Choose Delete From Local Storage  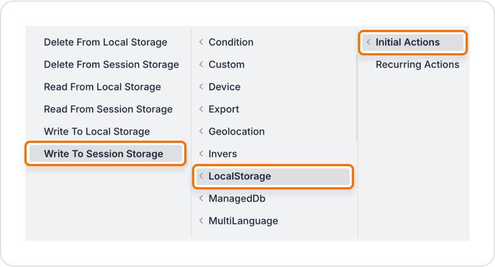105,42
